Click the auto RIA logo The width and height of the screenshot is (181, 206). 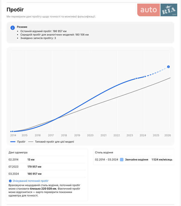(157, 10)
